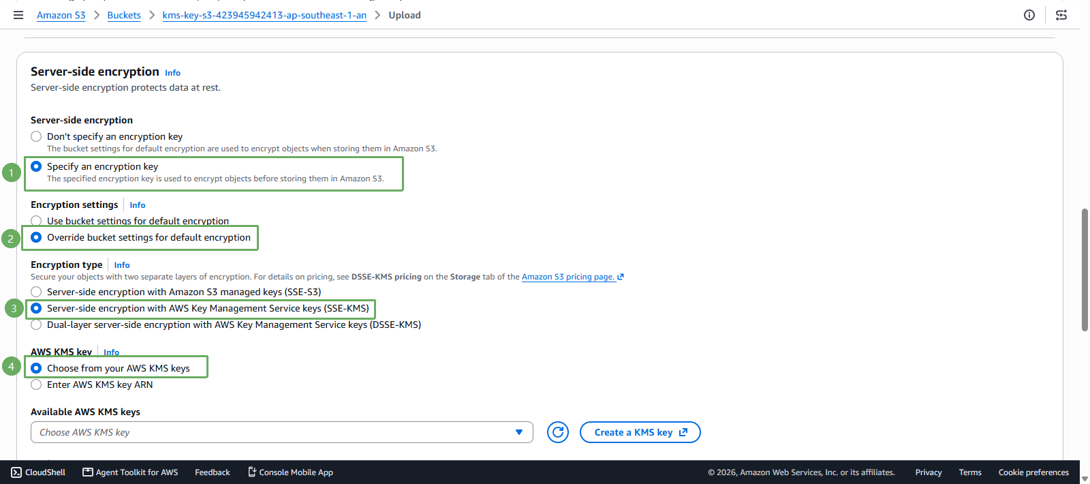Click the scrollbar down arrow
The height and width of the screenshot is (484, 1090).
coord(1085,479)
